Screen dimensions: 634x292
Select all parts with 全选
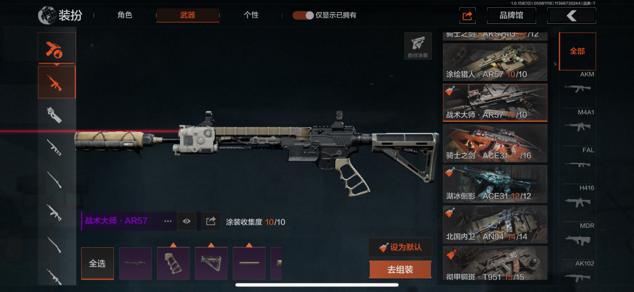[x=98, y=263]
